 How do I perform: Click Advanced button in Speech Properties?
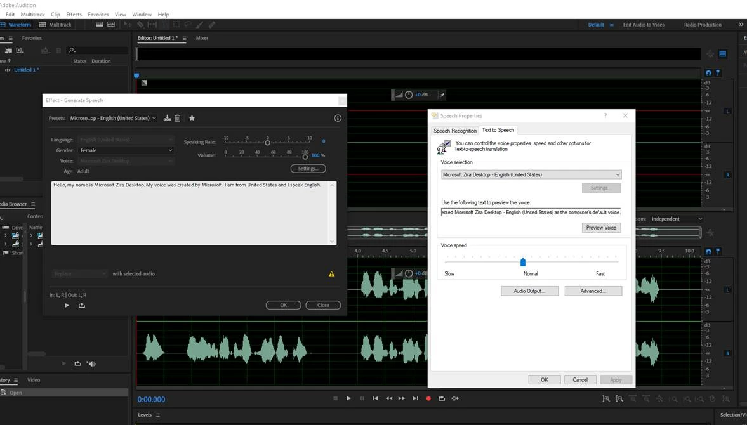point(593,291)
